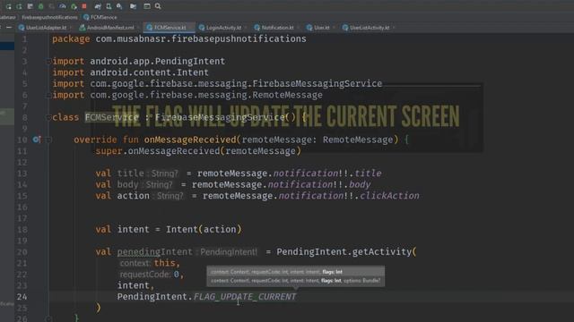Collapse the FCMService class fold at line 8

coord(48,117)
